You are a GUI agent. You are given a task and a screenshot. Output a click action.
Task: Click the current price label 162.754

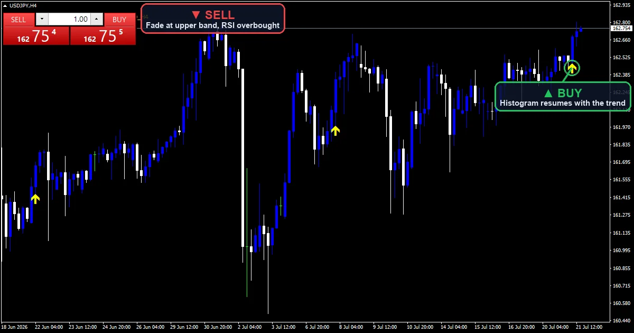tap(621, 29)
